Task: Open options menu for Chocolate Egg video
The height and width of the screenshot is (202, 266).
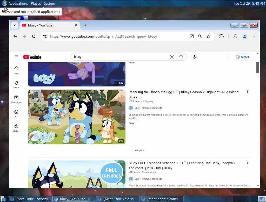Action: point(247,92)
